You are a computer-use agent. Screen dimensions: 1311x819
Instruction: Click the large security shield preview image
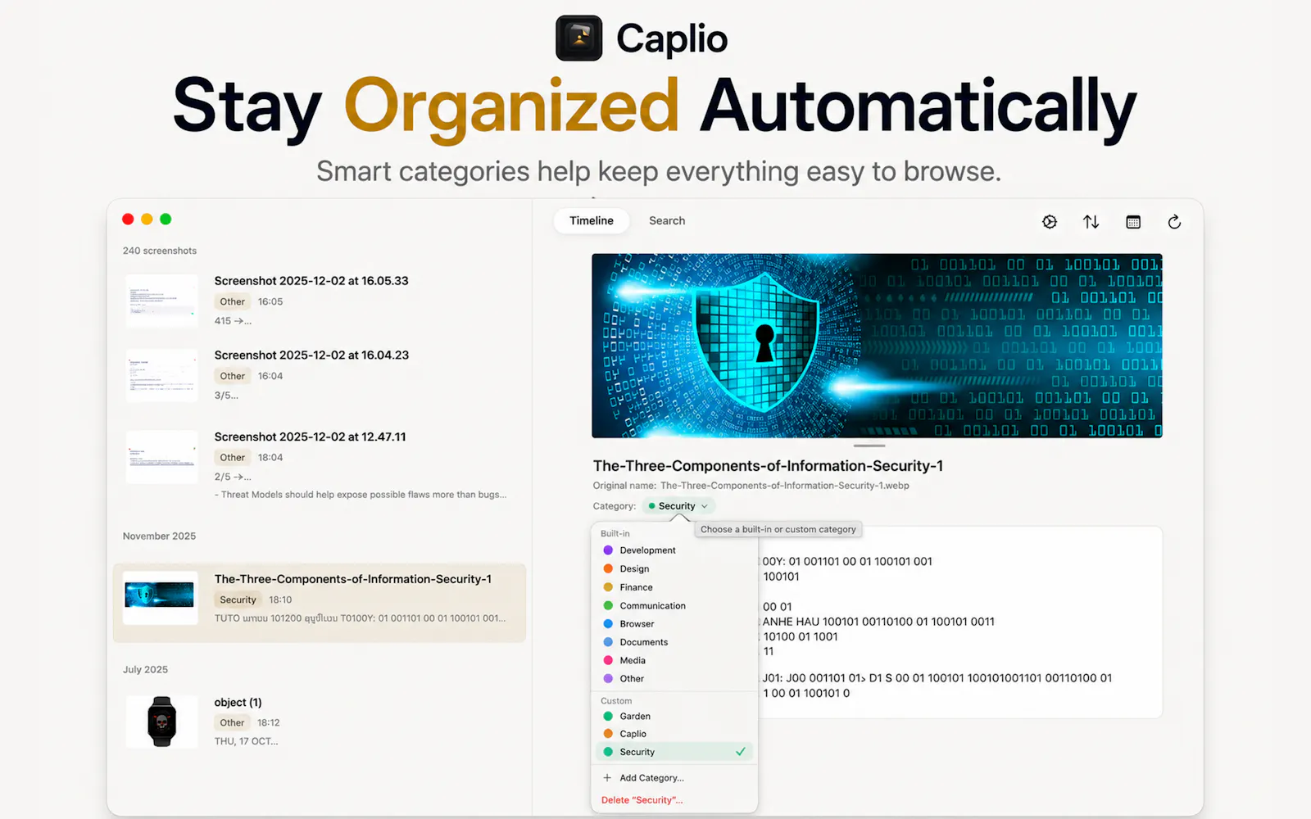point(877,346)
